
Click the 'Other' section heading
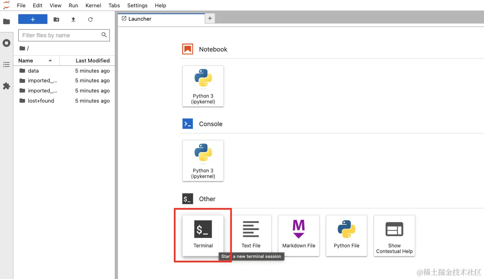click(207, 199)
